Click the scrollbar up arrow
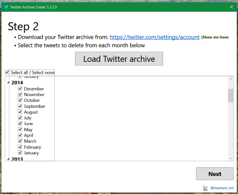Image resolution: width=238 pixels, height=194 pixels. pos(231,79)
